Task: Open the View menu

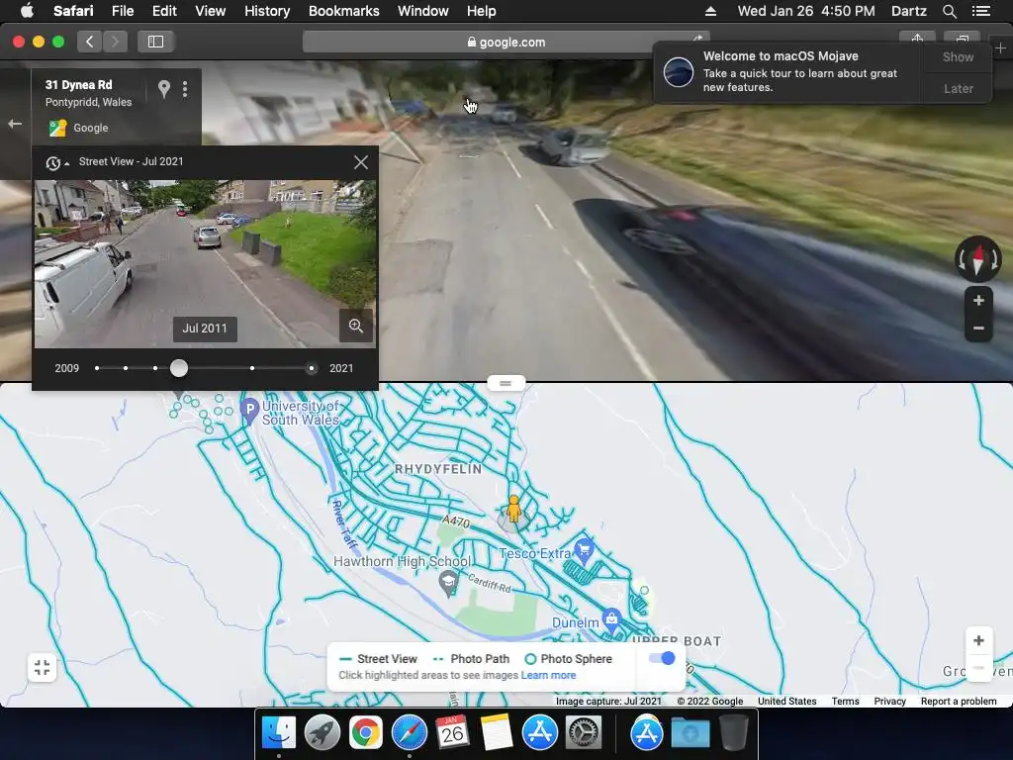Action: [x=210, y=11]
